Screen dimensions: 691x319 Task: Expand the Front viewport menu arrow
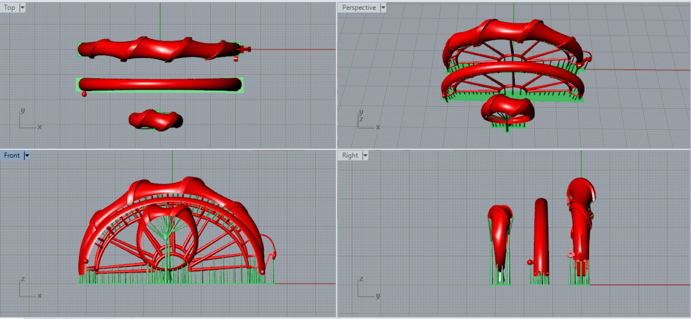click(x=27, y=155)
